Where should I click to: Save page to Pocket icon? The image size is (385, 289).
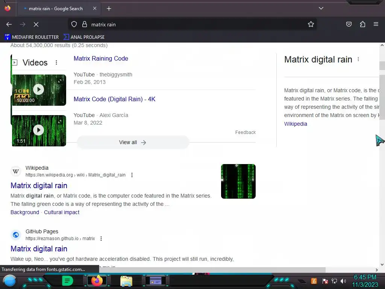349,24
